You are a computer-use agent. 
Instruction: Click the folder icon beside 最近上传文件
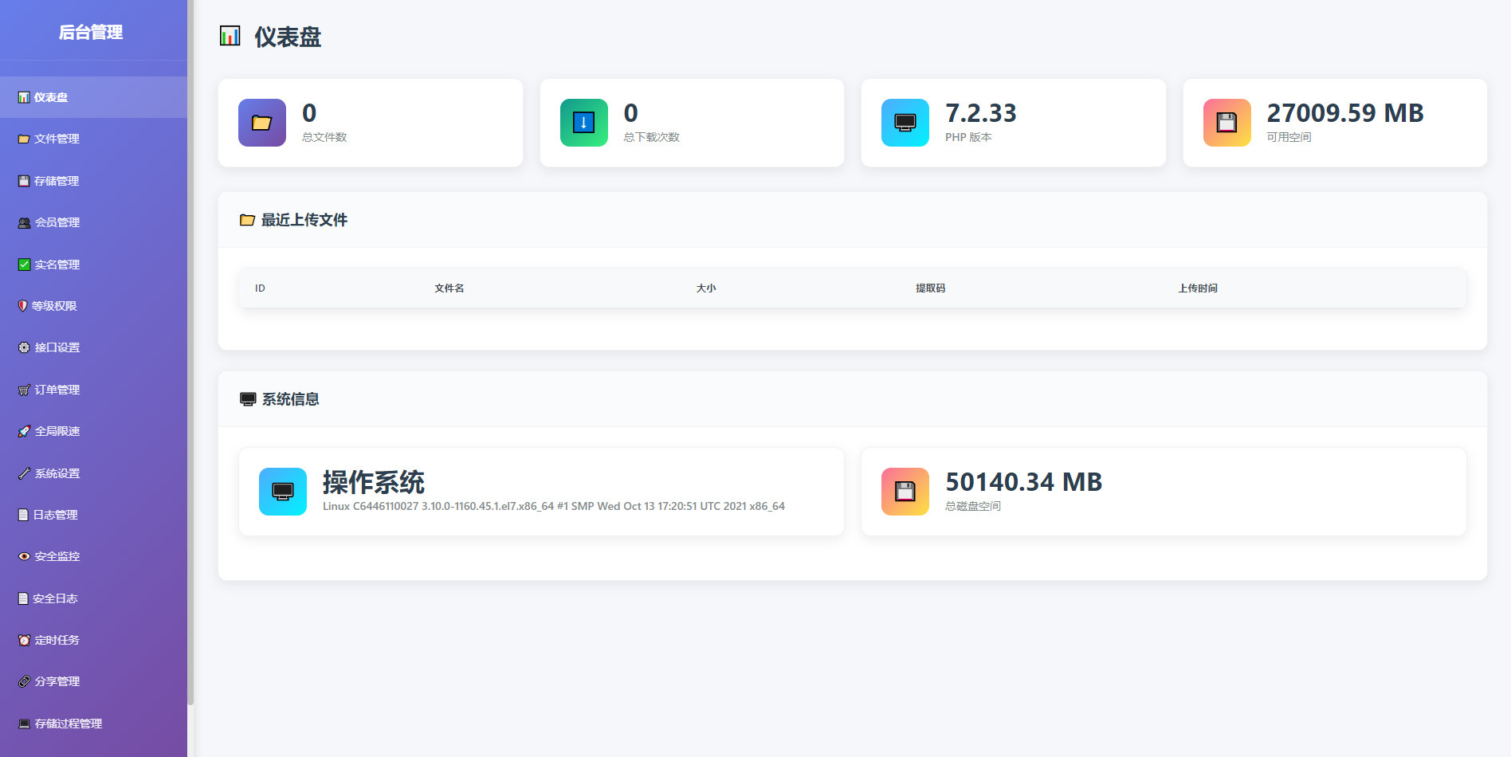pos(247,220)
